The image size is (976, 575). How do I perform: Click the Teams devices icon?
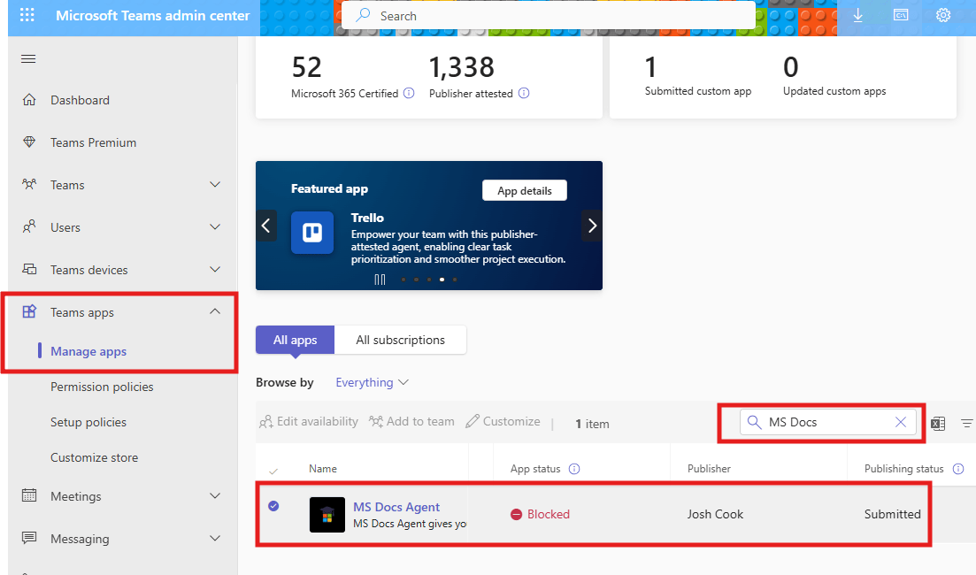29,269
